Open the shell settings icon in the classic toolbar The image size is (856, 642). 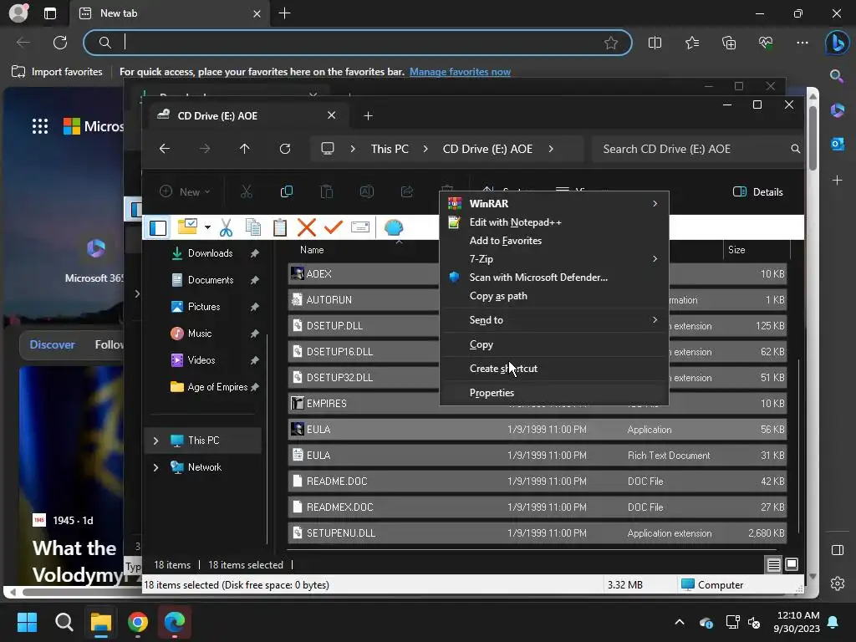click(393, 227)
